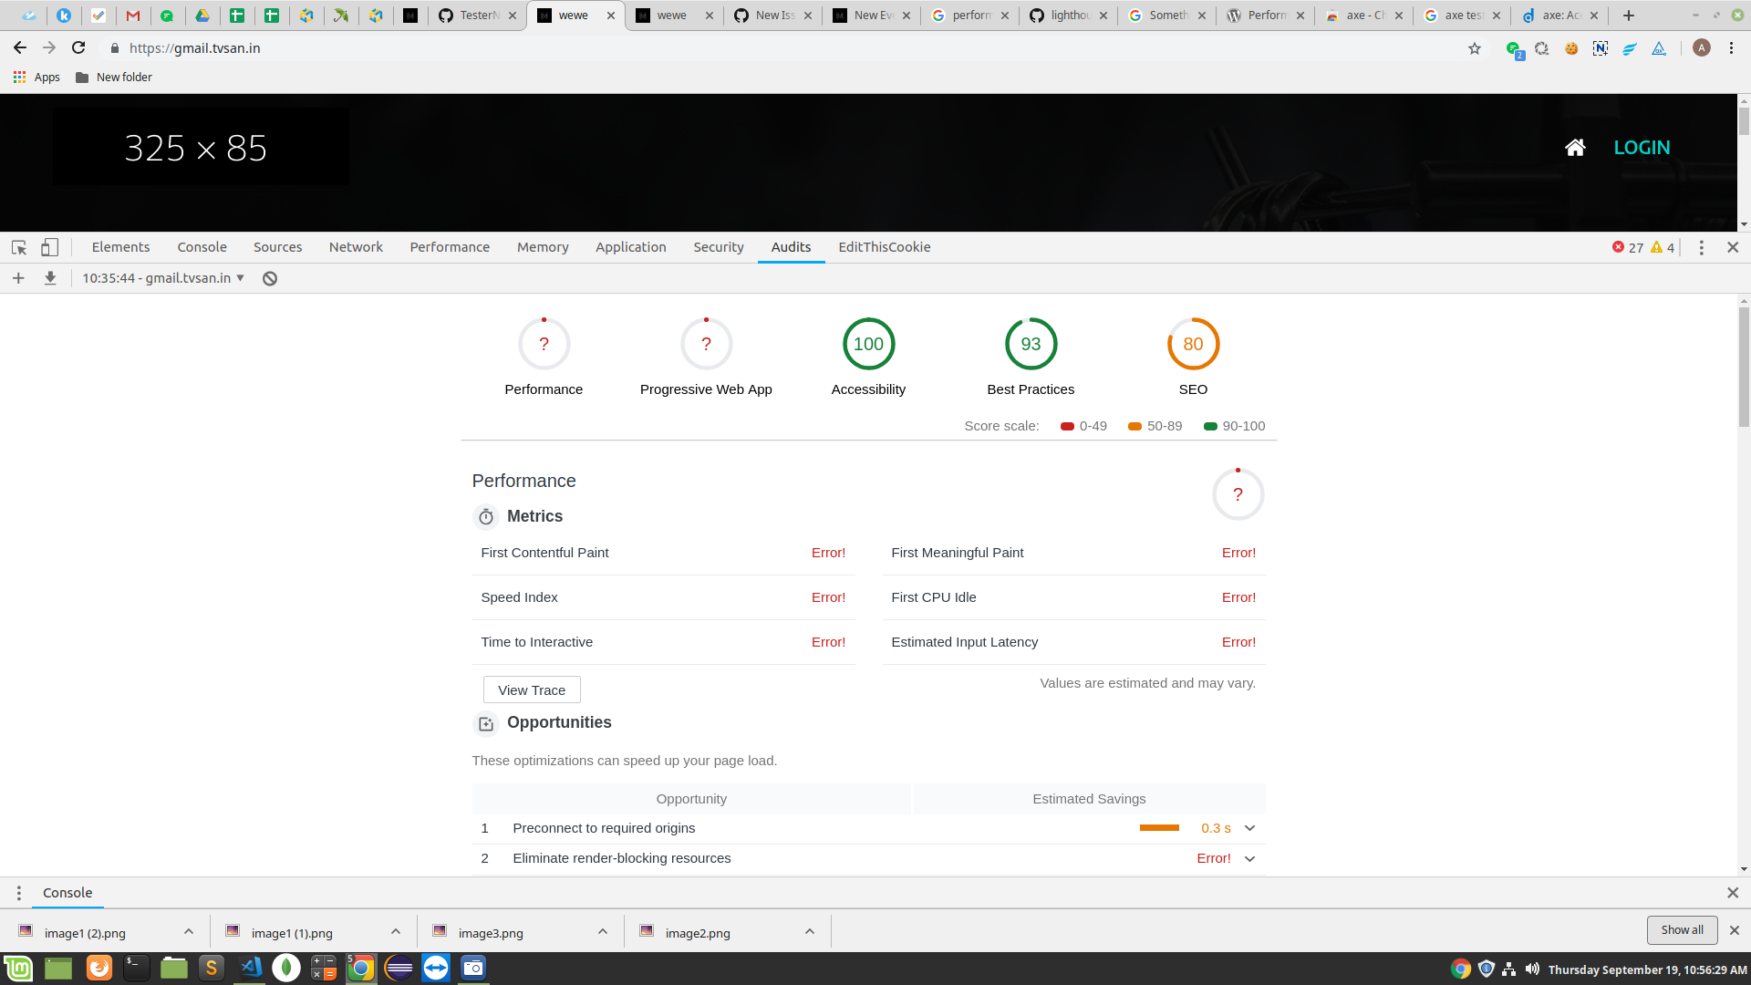
Task: Click the LOGIN link on the page
Action: (x=1642, y=148)
